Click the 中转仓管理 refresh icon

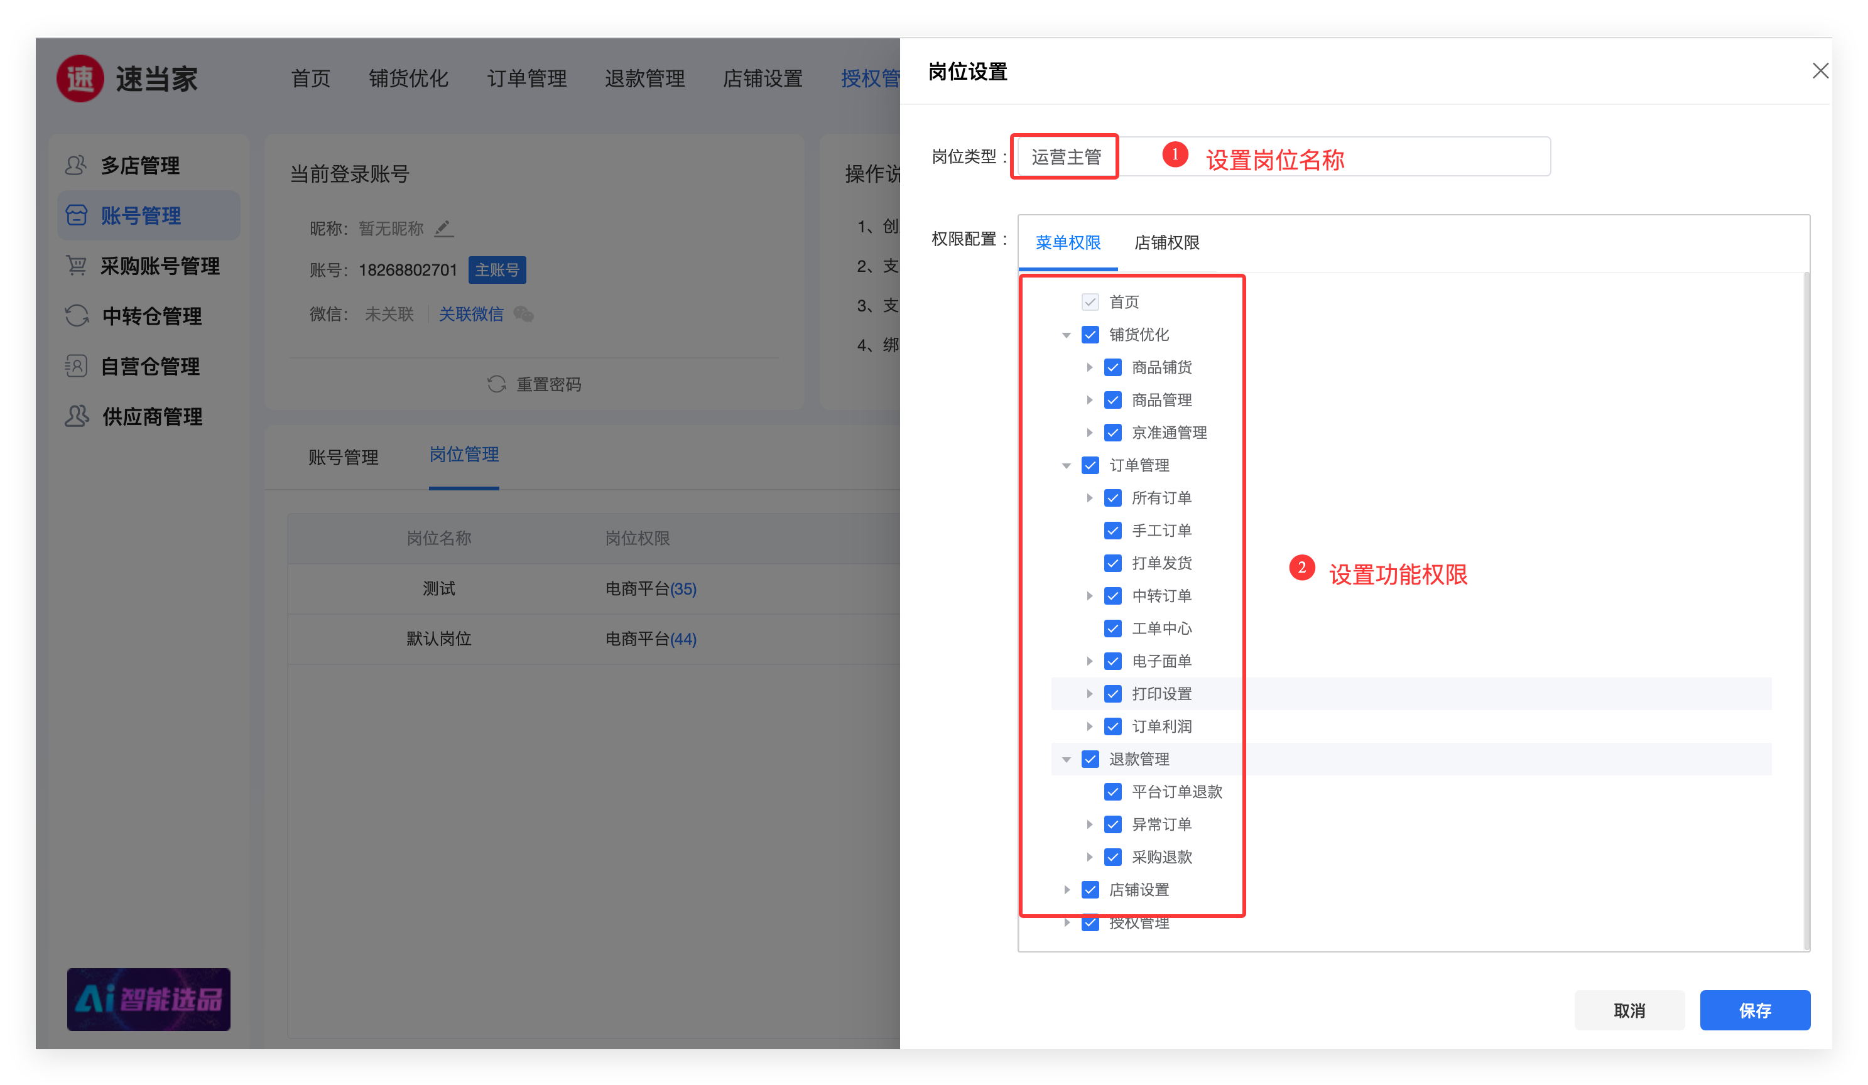coord(77,316)
